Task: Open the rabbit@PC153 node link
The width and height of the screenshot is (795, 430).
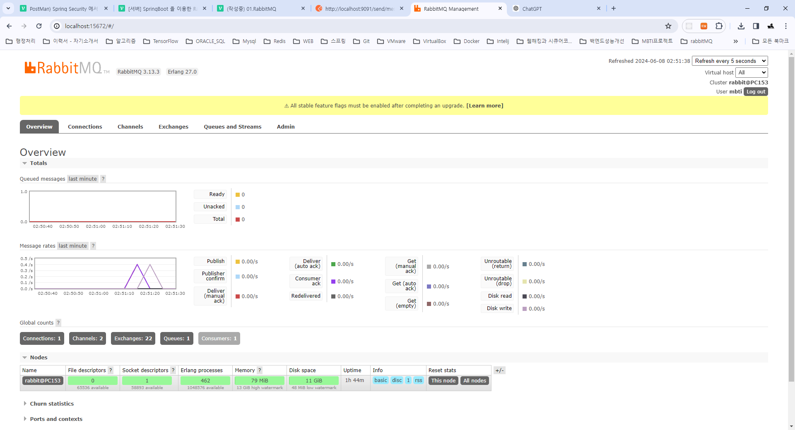Action: click(x=43, y=380)
